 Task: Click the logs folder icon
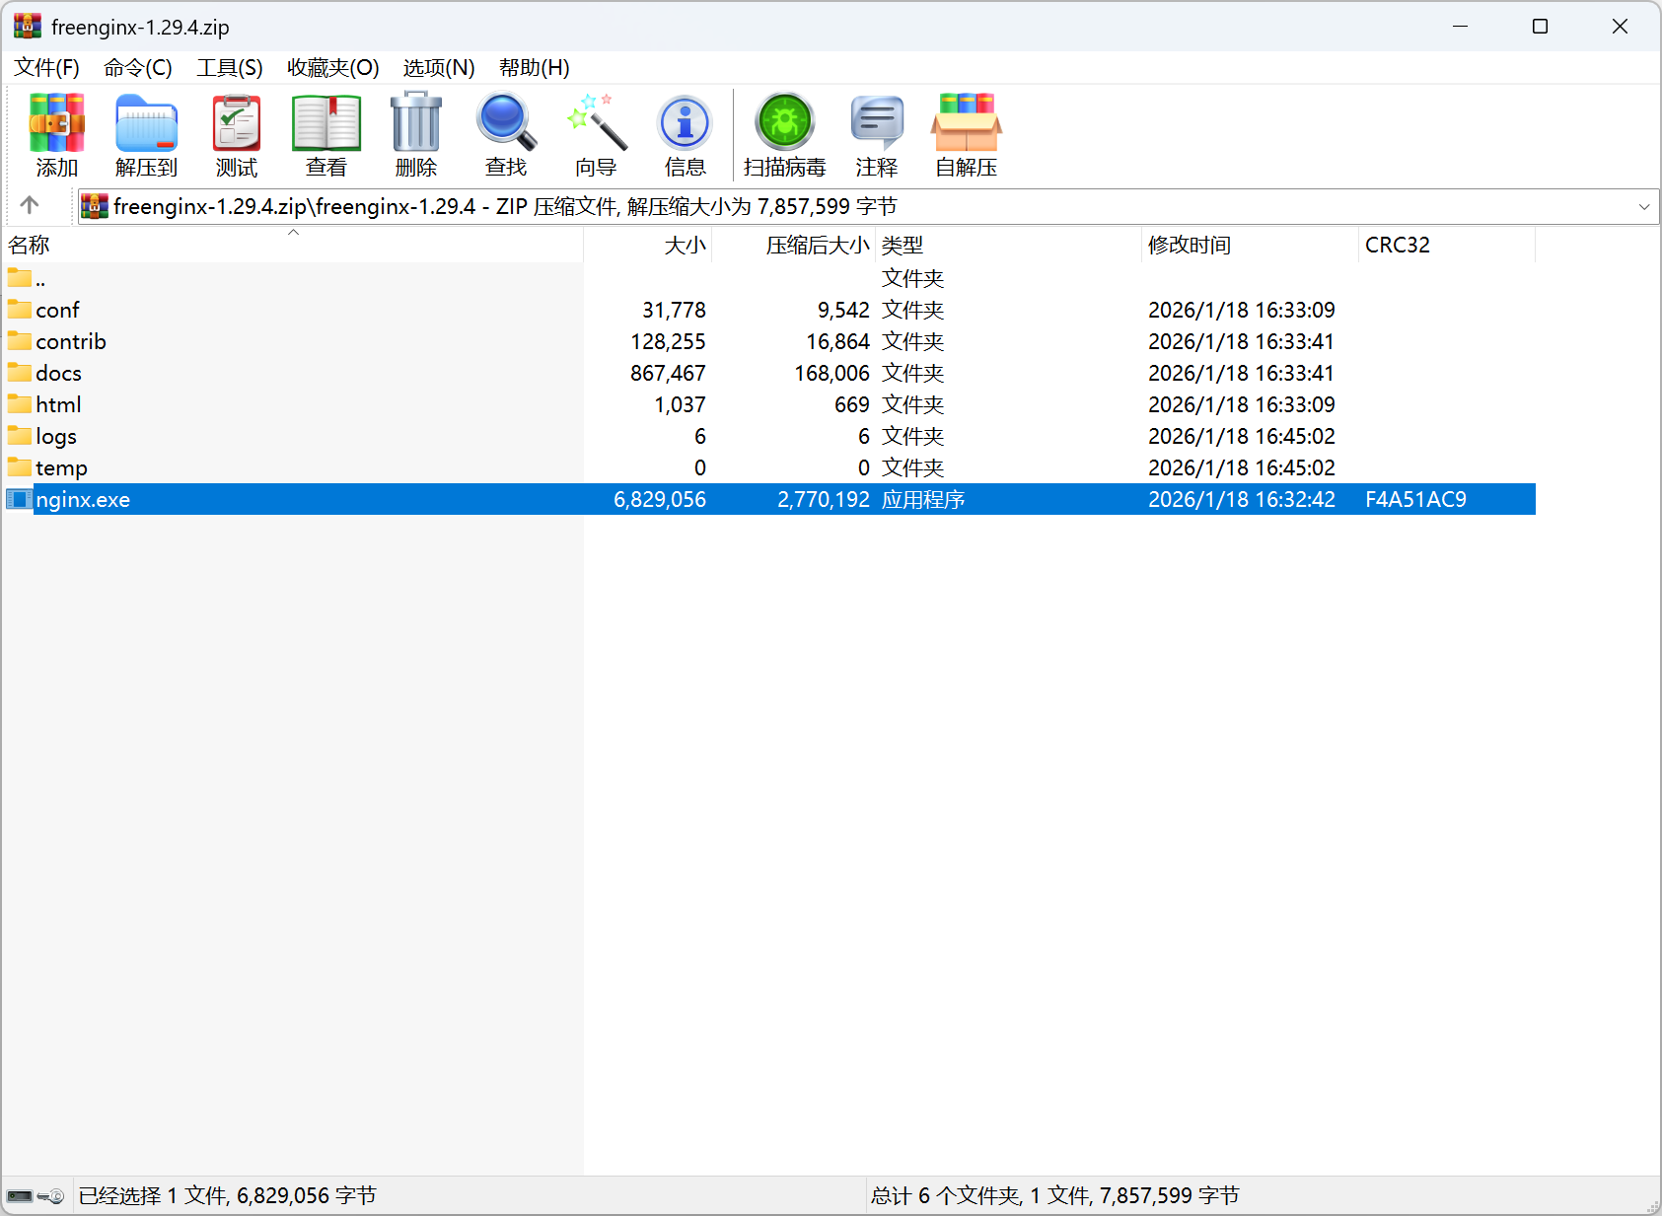click(x=19, y=436)
